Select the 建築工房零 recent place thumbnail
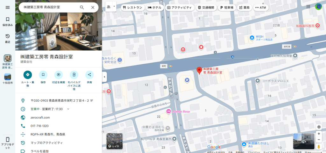The image size is (326, 153). (x=8, y=58)
